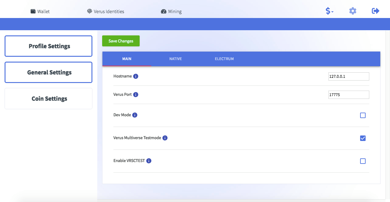Viewport: 390px width, 202px height.
Task: Select Coin Settings
Action: pos(48,99)
